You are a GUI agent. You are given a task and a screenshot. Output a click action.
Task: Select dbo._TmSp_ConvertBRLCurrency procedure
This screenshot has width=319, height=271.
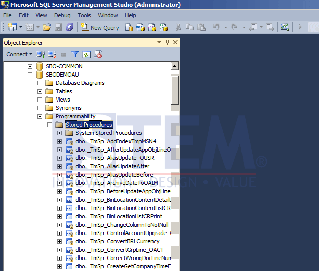click(118, 241)
